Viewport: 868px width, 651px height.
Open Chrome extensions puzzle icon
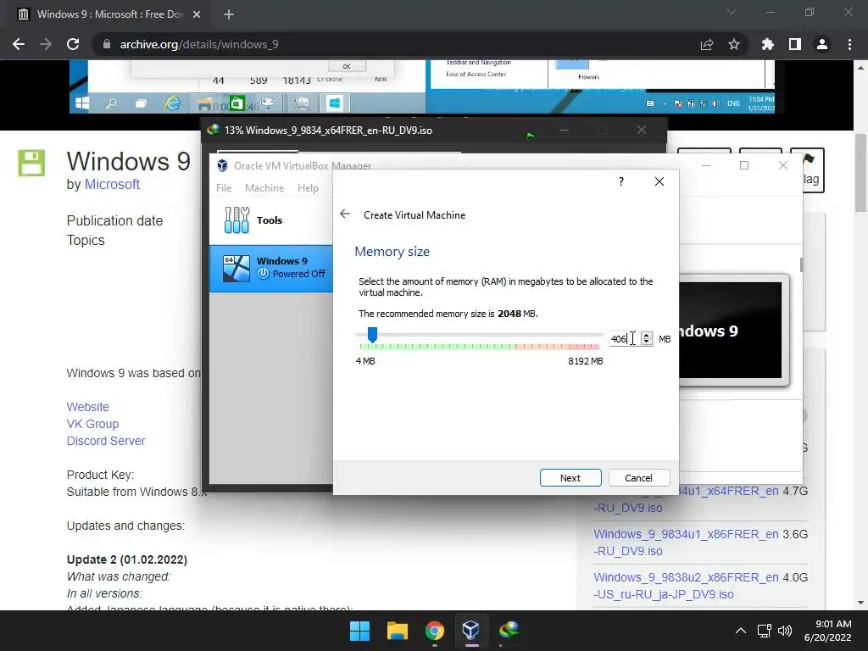point(768,44)
